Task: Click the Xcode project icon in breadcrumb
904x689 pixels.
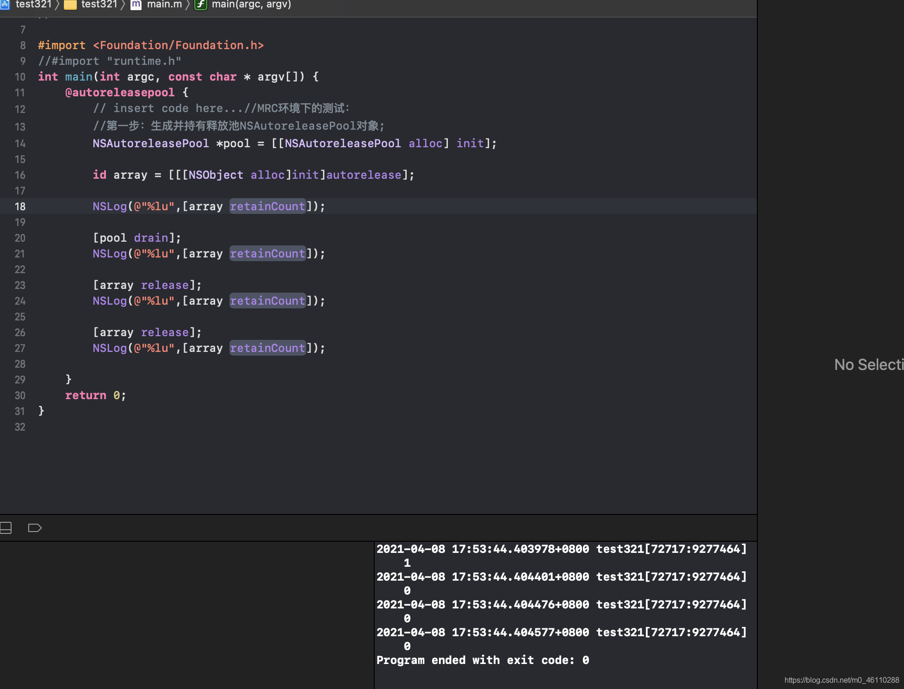Action: (x=5, y=5)
